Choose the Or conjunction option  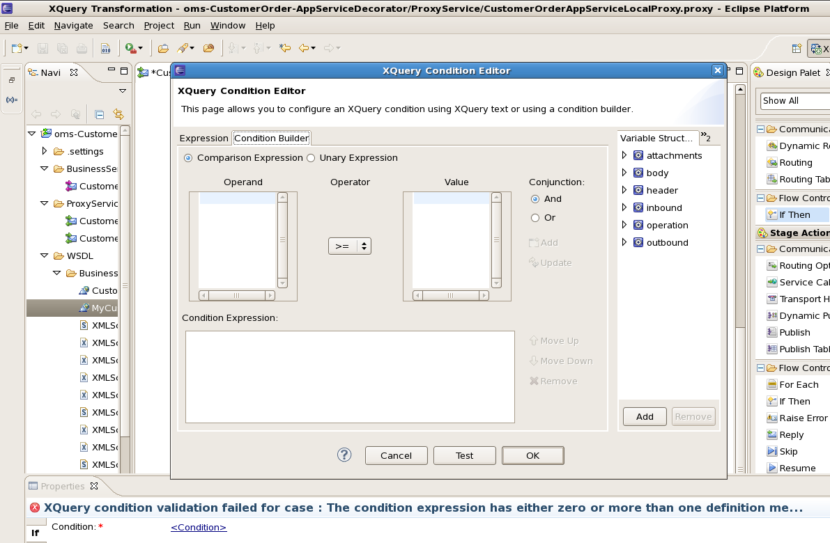535,218
